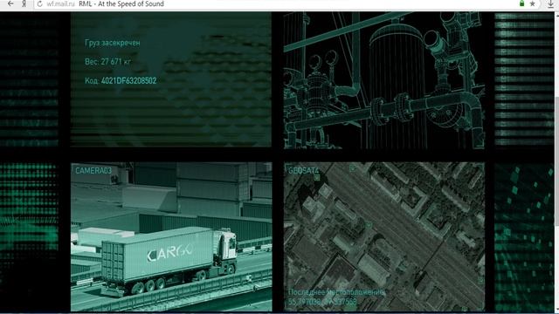559x314 pixels.
Task: Open the Yandex home button
Action: (x=24, y=3)
